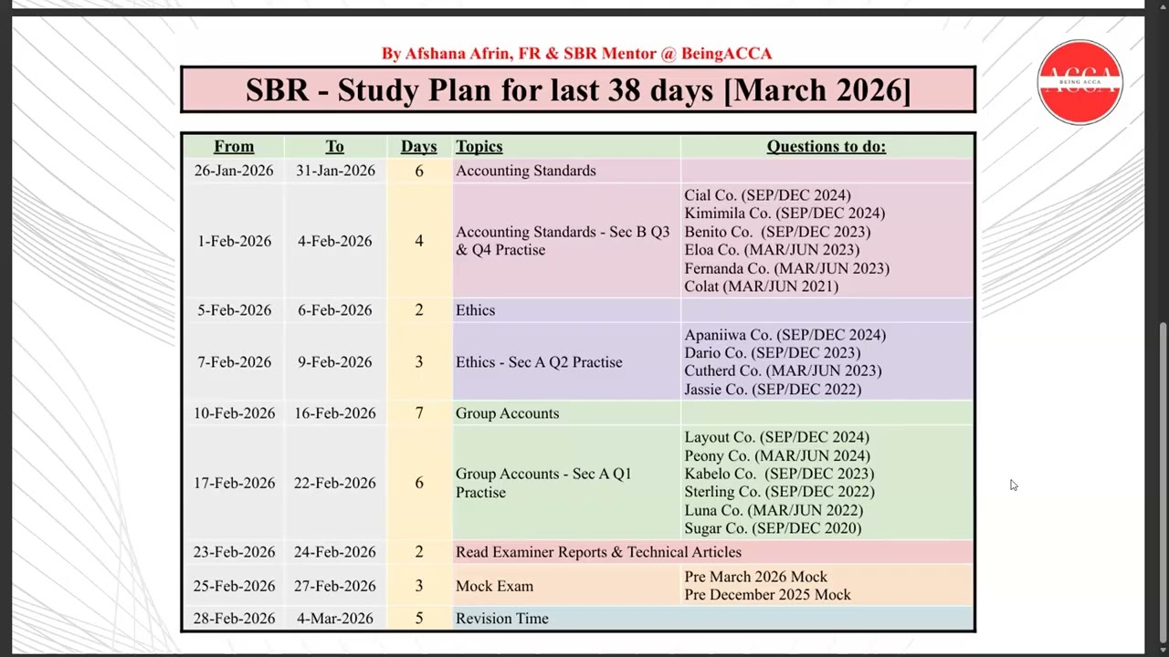The width and height of the screenshot is (1169, 657).
Task: Click 'Peony Co. (MAR/JUN 2024)' question
Action: (x=777, y=455)
